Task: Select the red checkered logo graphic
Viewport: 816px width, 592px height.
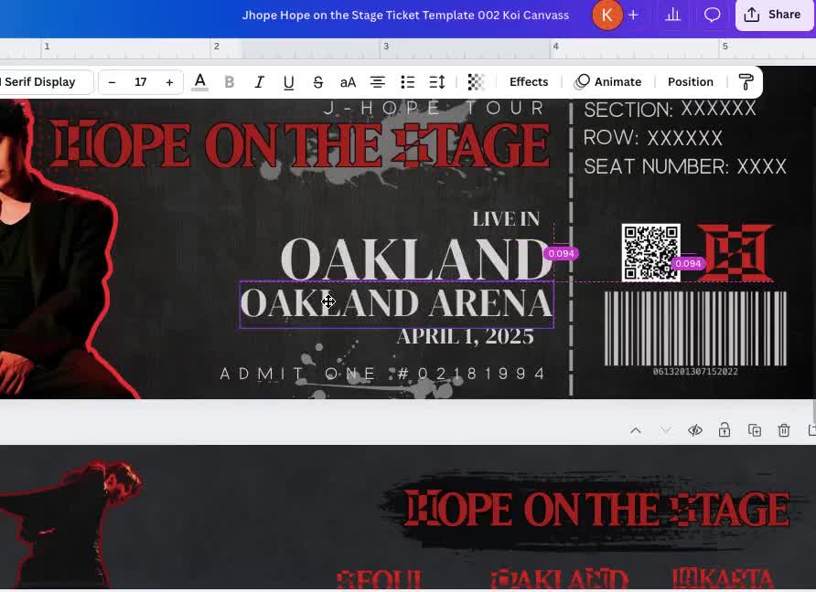Action: point(735,253)
